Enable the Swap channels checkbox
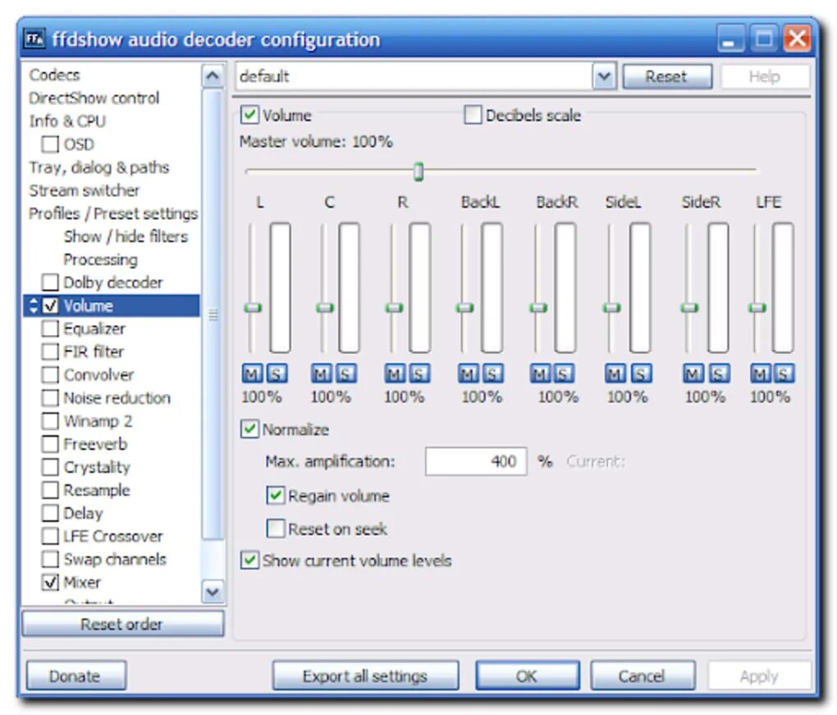This screenshot has width=837, height=715. [50, 559]
